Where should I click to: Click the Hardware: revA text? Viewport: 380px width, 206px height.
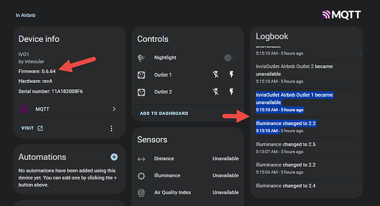pos(35,81)
